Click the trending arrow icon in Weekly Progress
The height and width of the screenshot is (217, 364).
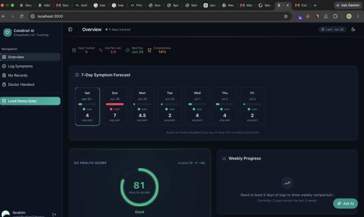pos(287,183)
